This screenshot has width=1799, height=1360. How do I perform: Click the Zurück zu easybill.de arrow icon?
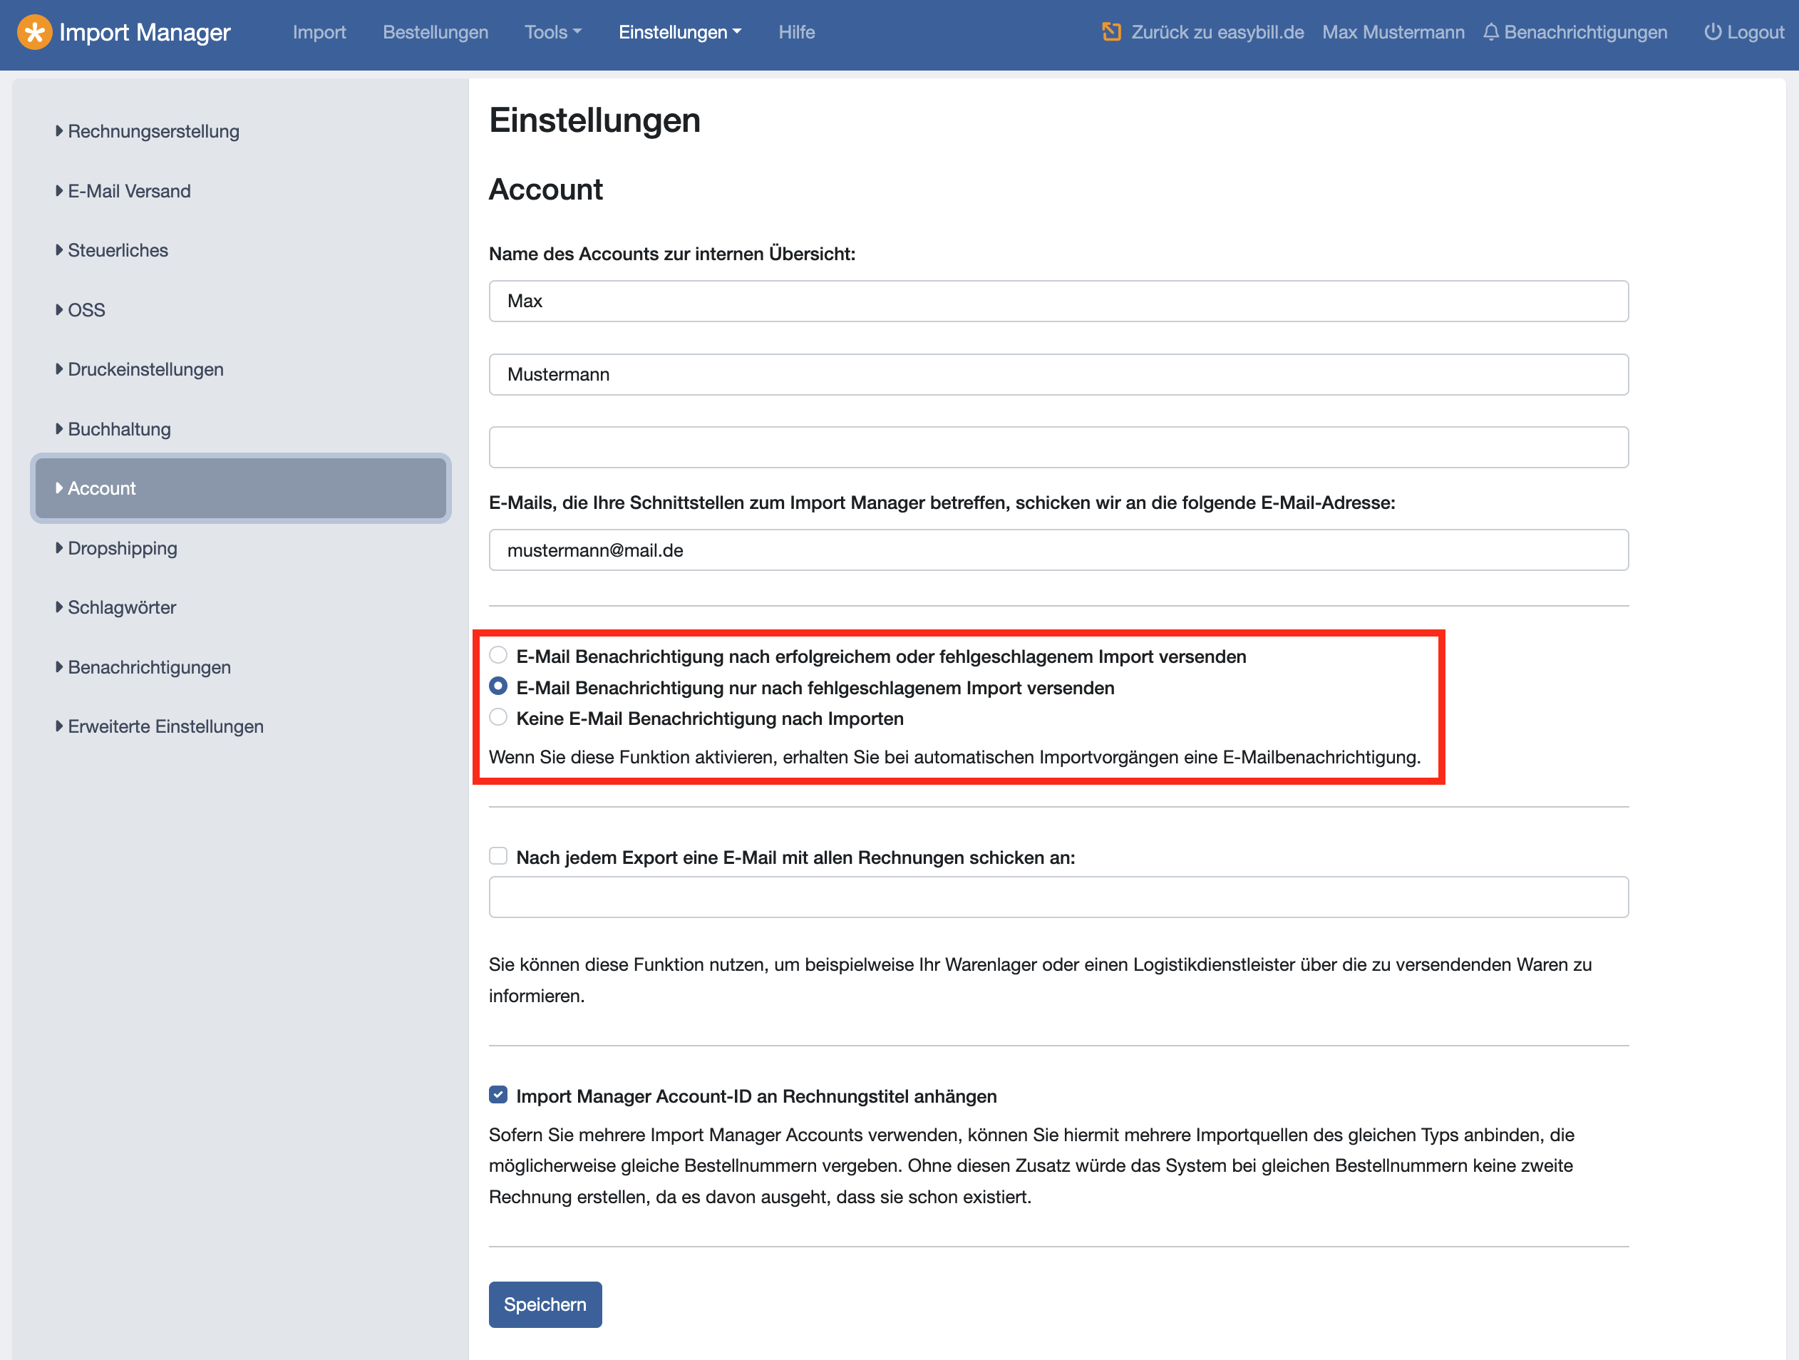tap(1111, 32)
